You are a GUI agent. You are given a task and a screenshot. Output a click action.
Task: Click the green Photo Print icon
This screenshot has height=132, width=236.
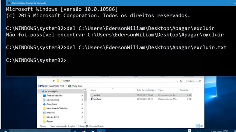(69, 86)
